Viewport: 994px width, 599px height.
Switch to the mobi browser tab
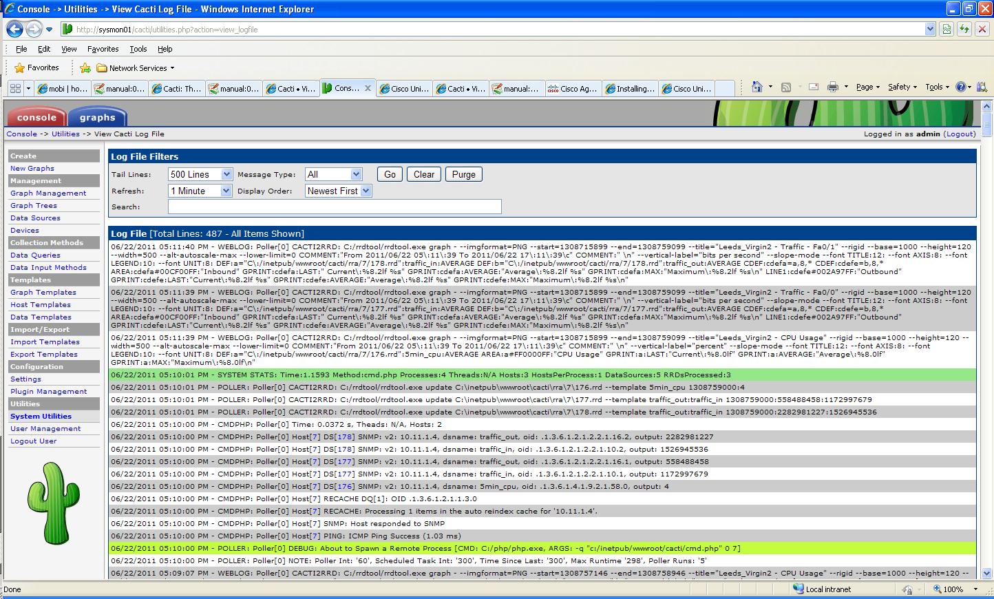(63, 88)
